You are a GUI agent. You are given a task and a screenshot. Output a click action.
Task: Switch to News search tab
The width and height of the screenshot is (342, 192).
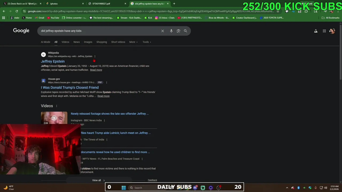click(77, 42)
